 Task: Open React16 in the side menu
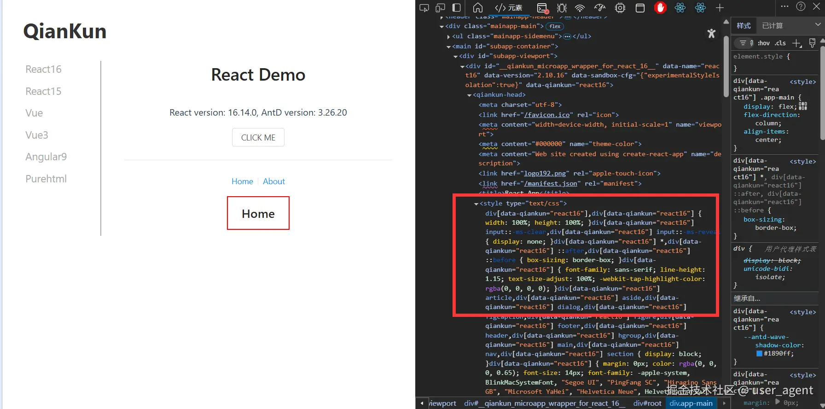[x=43, y=69]
